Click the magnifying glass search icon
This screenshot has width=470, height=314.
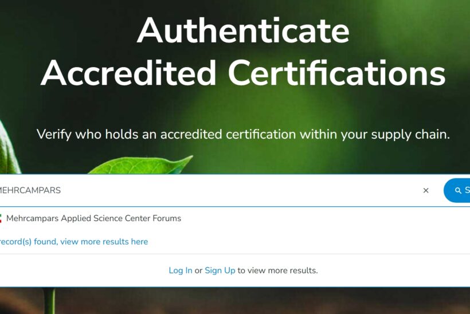458,190
